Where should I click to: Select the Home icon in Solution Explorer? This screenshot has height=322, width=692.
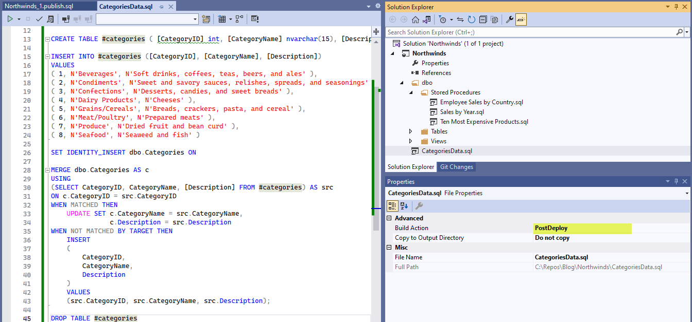(416, 19)
